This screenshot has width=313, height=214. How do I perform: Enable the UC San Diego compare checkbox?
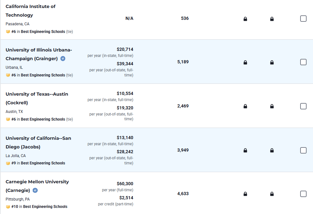pos(303,150)
